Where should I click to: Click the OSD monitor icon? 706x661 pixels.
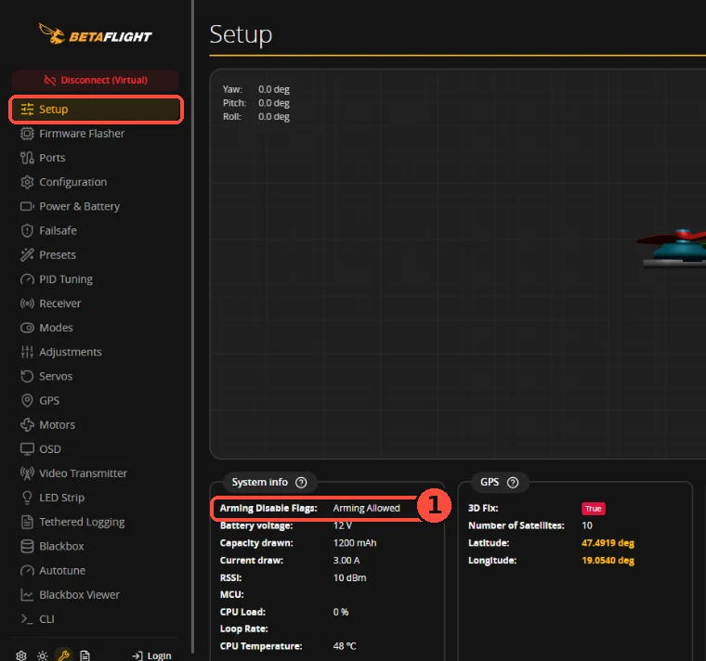point(27,449)
